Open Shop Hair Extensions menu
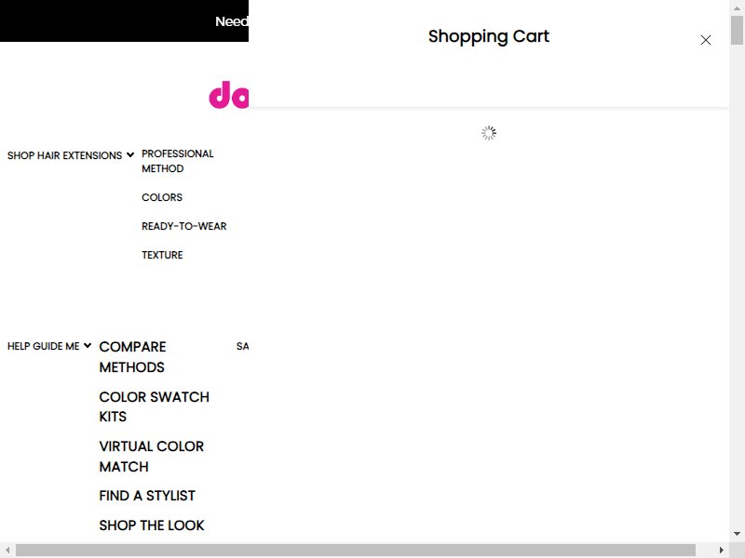Screen dimensions: 745x558 click(x=64, y=155)
